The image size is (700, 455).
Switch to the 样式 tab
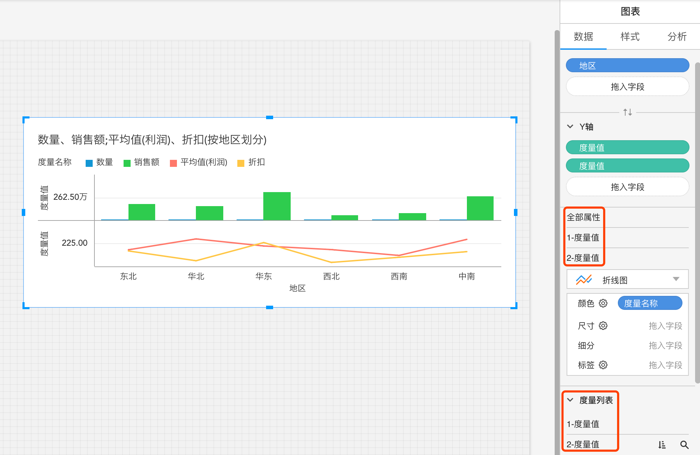630,36
